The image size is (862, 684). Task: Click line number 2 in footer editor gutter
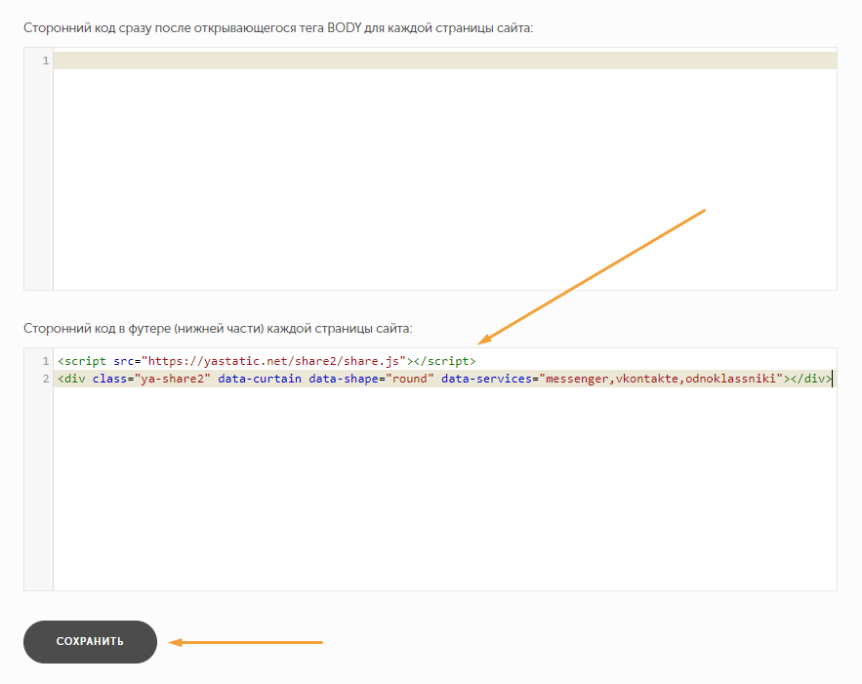click(x=46, y=379)
